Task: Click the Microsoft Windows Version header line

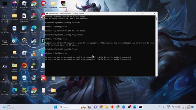Action: point(65,16)
